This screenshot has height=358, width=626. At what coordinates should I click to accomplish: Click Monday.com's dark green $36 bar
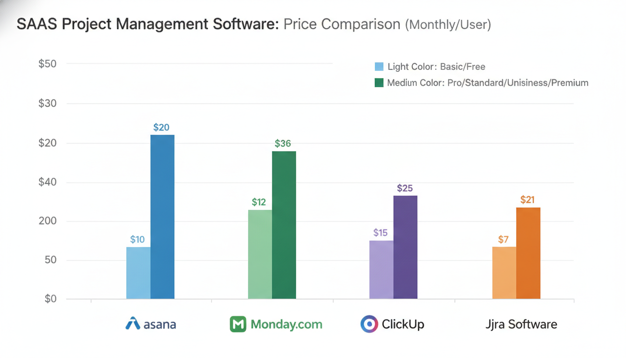click(x=284, y=225)
